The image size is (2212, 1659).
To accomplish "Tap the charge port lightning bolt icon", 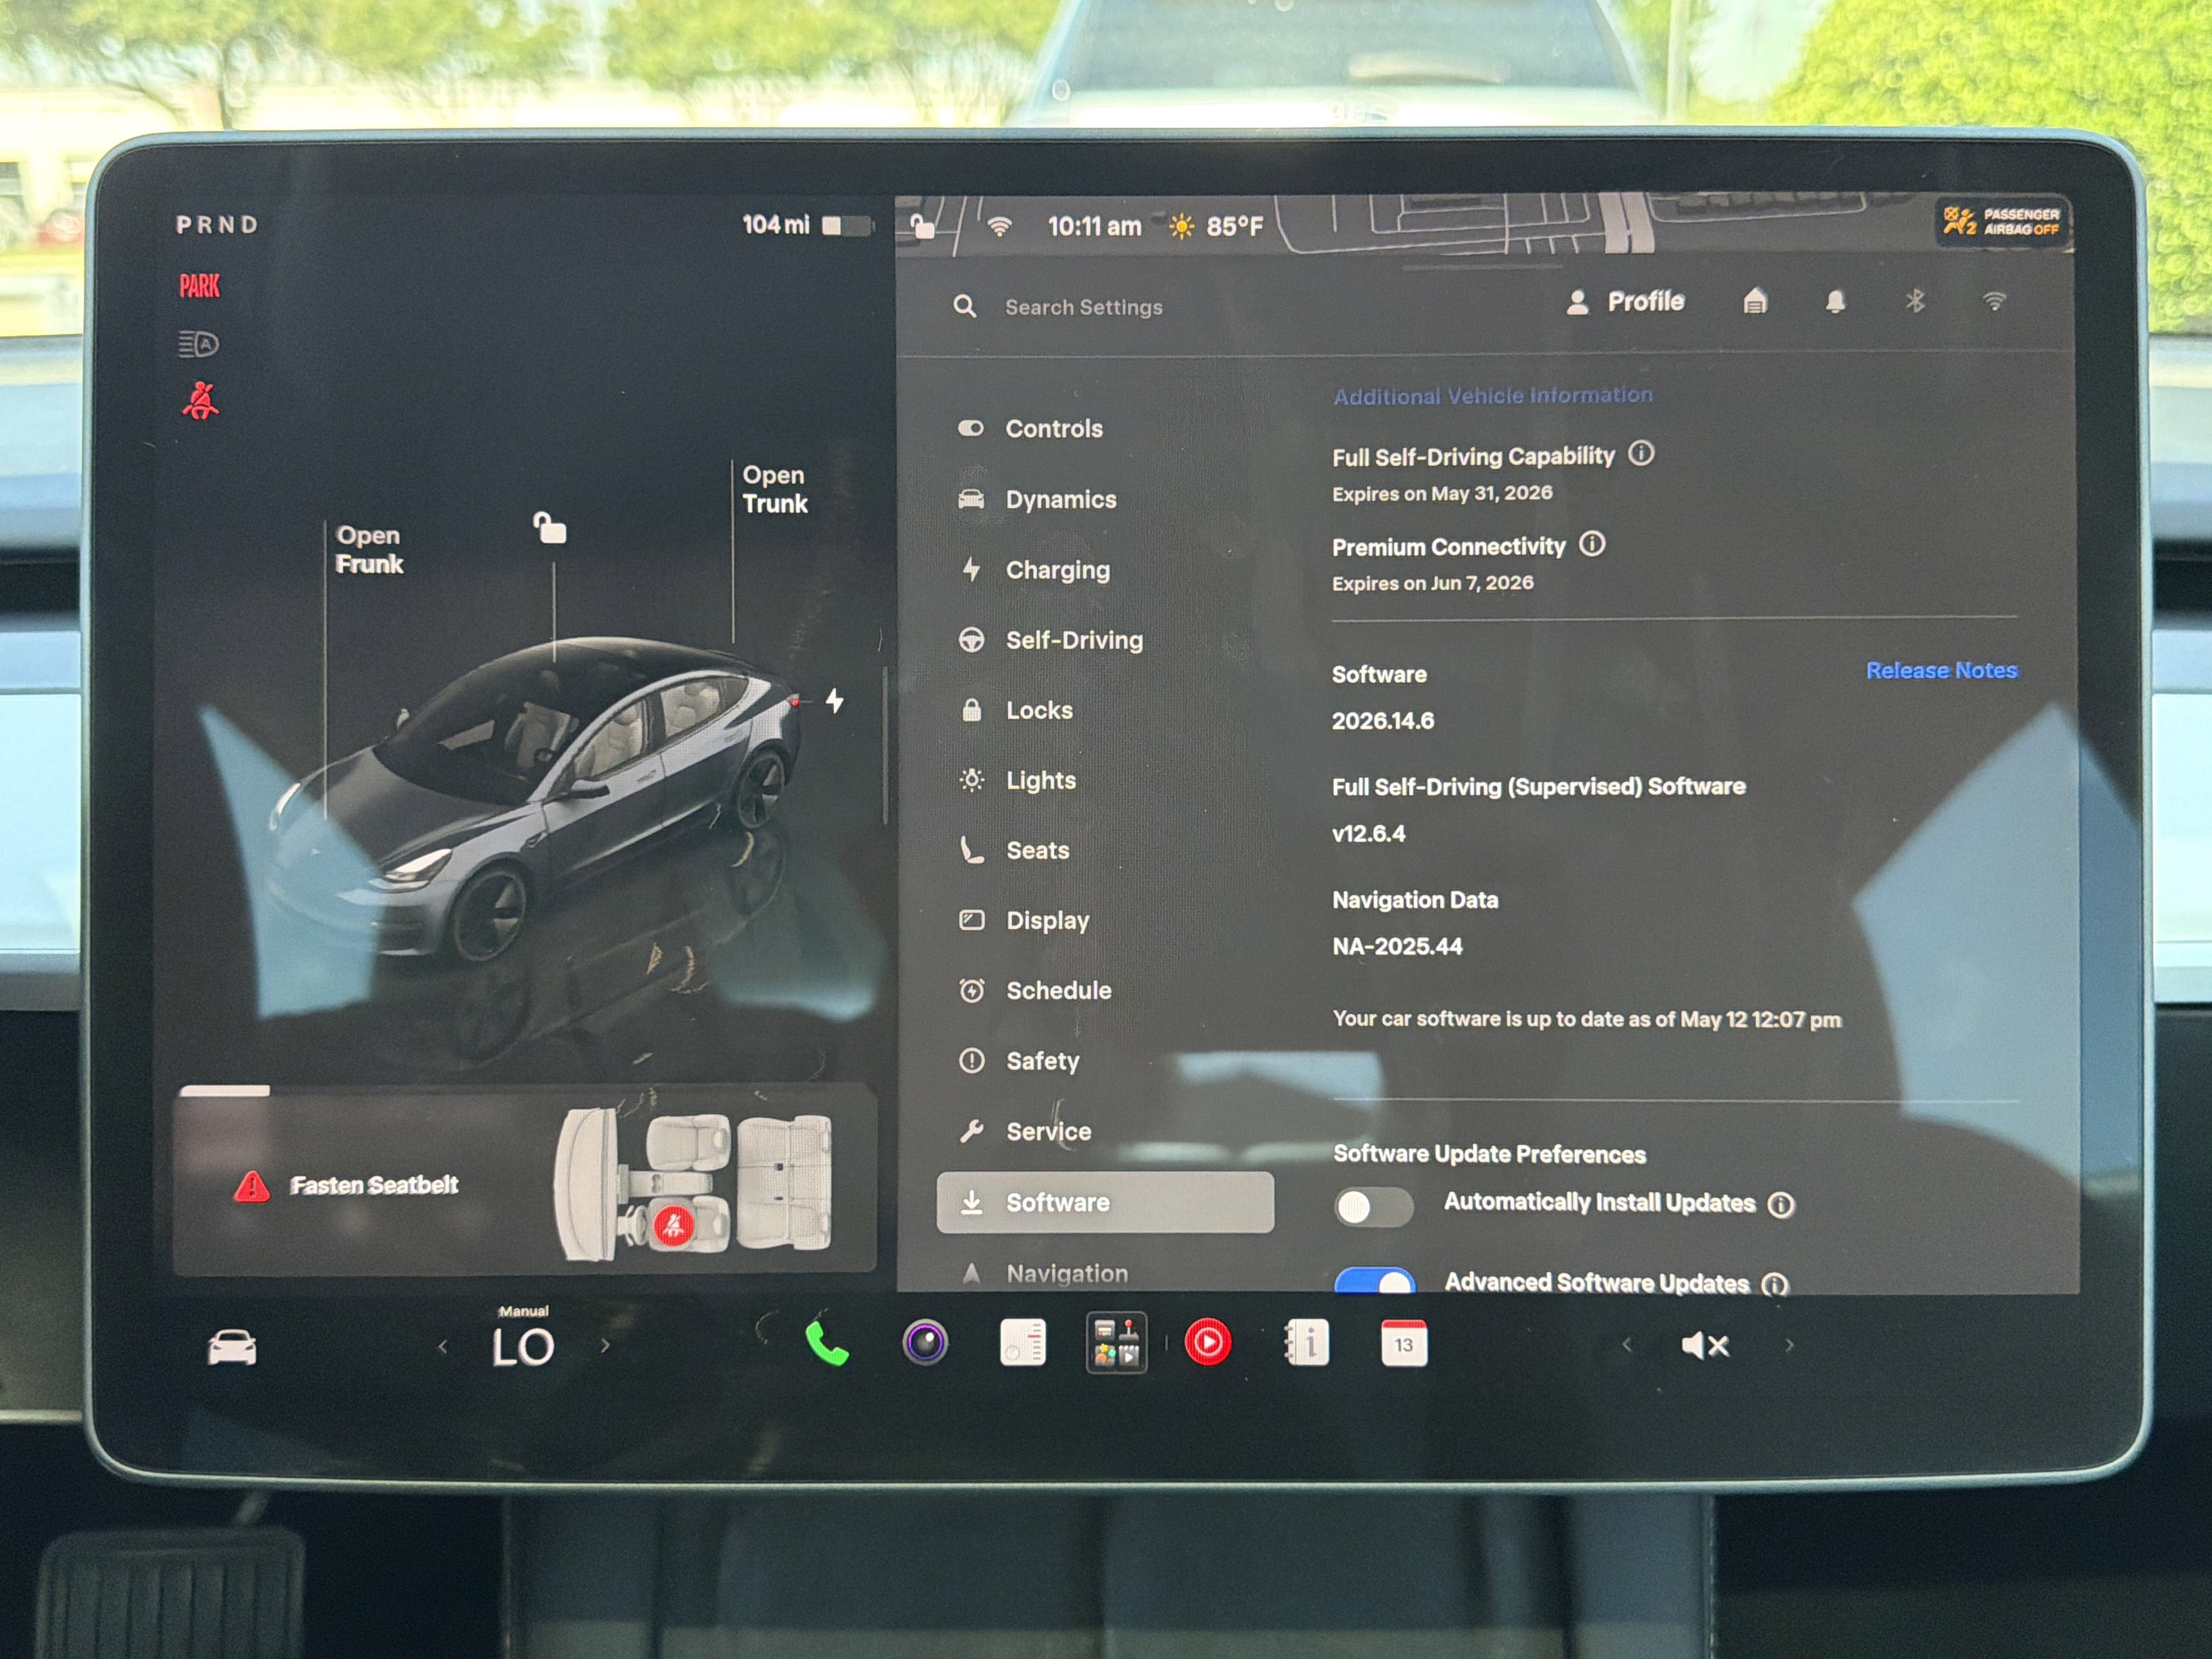I will pos(834,701).
